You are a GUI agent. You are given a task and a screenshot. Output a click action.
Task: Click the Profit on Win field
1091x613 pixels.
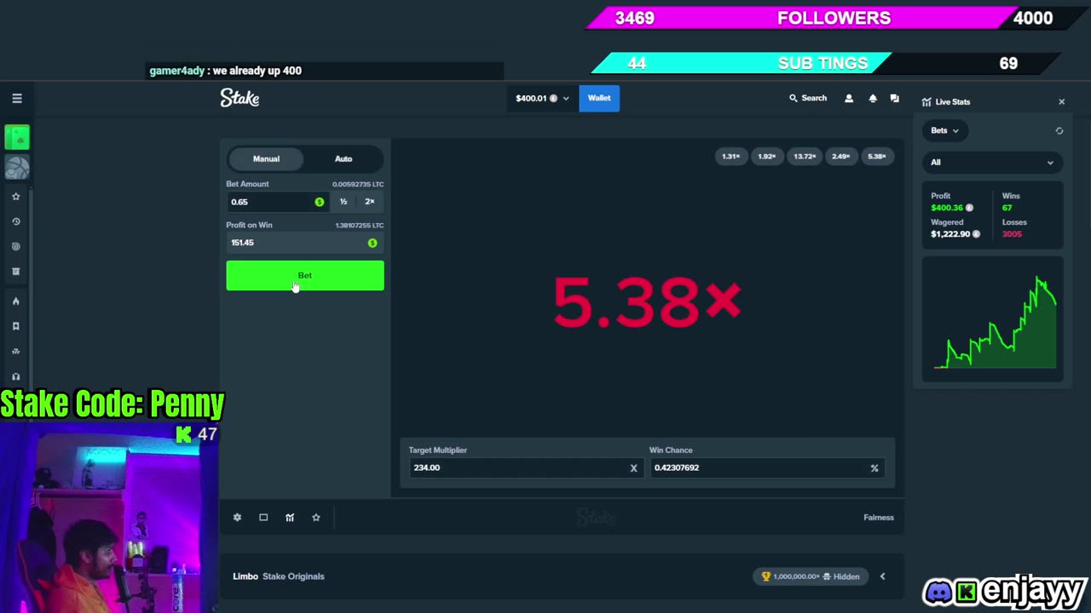coord(304,243)
